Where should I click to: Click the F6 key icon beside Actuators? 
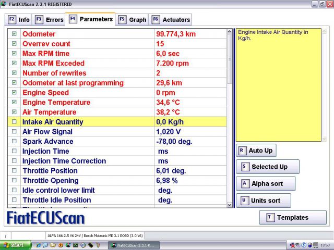[x=156, y=20]
